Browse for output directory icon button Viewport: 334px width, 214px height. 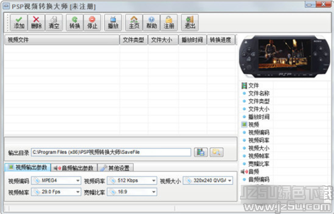coord(200,152)
